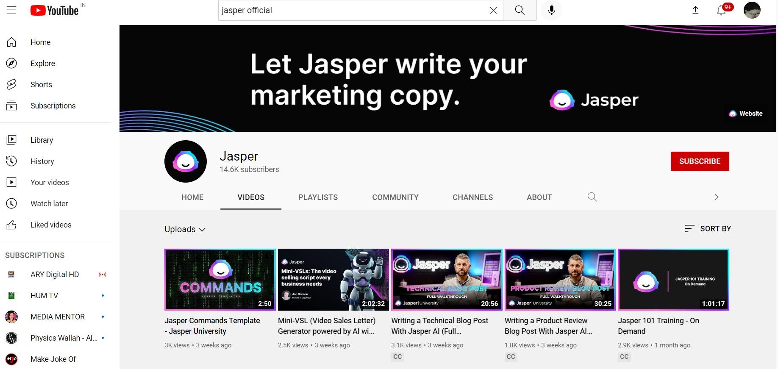Open the ABOUT tab
778x369 pixels.
(x=539, y=197)
